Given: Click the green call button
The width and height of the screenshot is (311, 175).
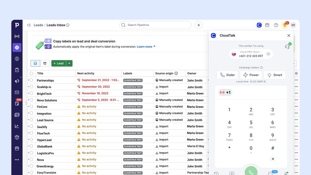Looking at the screenshot, I should pyautogui.click(x=251, y=171).
